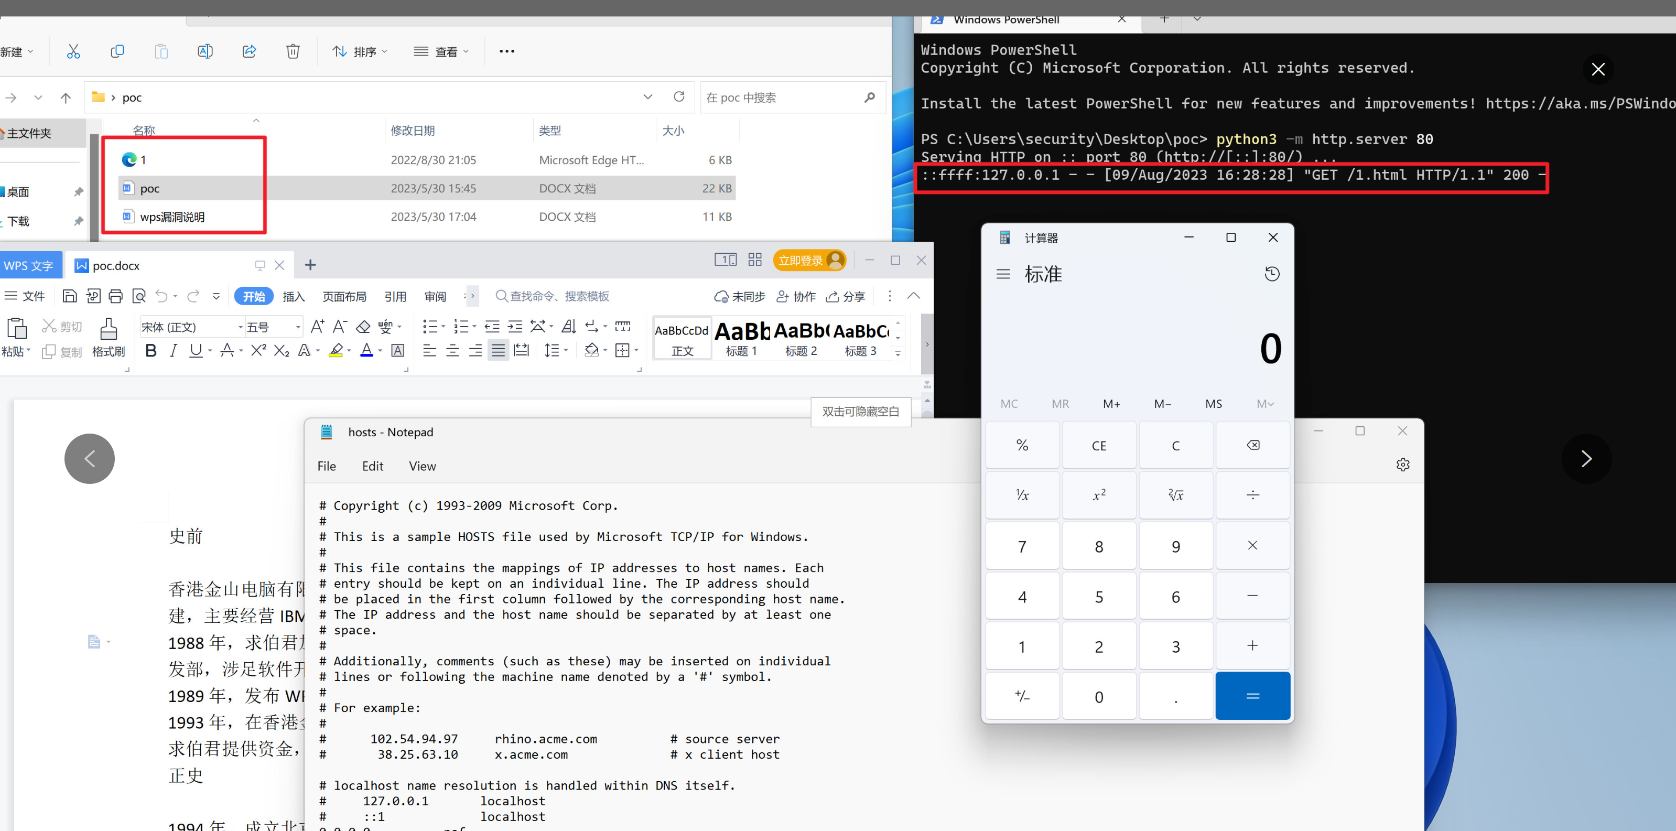
Task: Refresh the poc folder view
Action: [678, 97]
